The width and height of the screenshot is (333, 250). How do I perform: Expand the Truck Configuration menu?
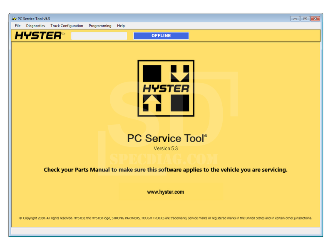[x=67, y=26]
